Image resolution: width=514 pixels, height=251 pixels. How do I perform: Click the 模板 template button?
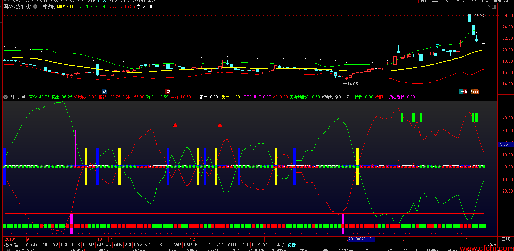point(492,245)
